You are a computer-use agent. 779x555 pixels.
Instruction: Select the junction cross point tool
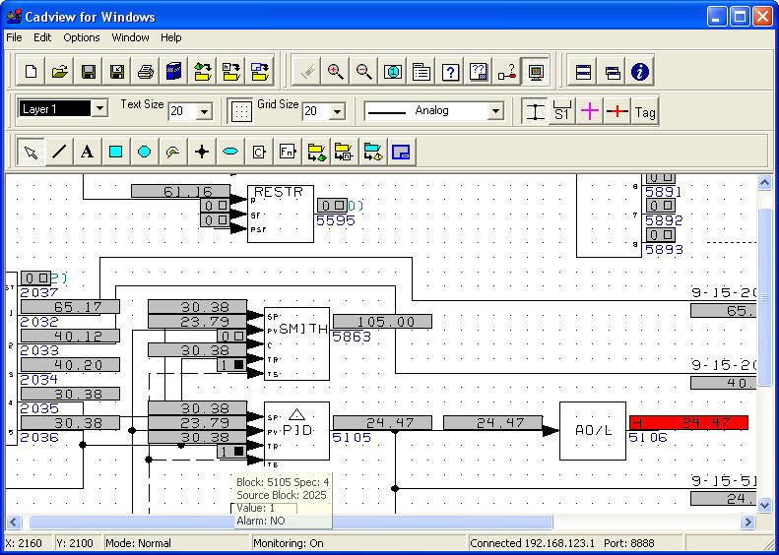click(x=202, y=152)
